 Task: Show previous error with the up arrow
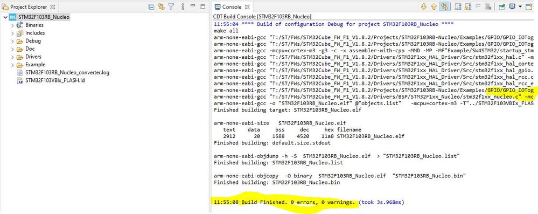point(434,7)
